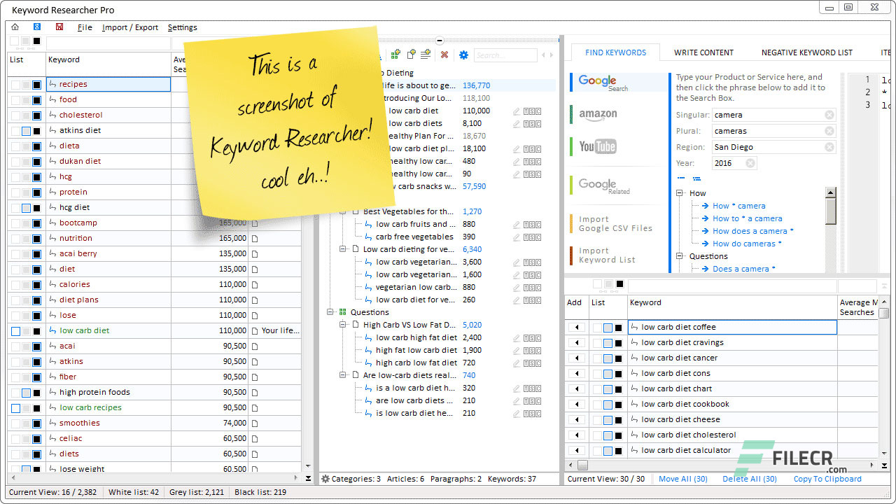Click the Region field containing San Diego
896x504 pixels.
pyautogui.click(x=773, y=147)
